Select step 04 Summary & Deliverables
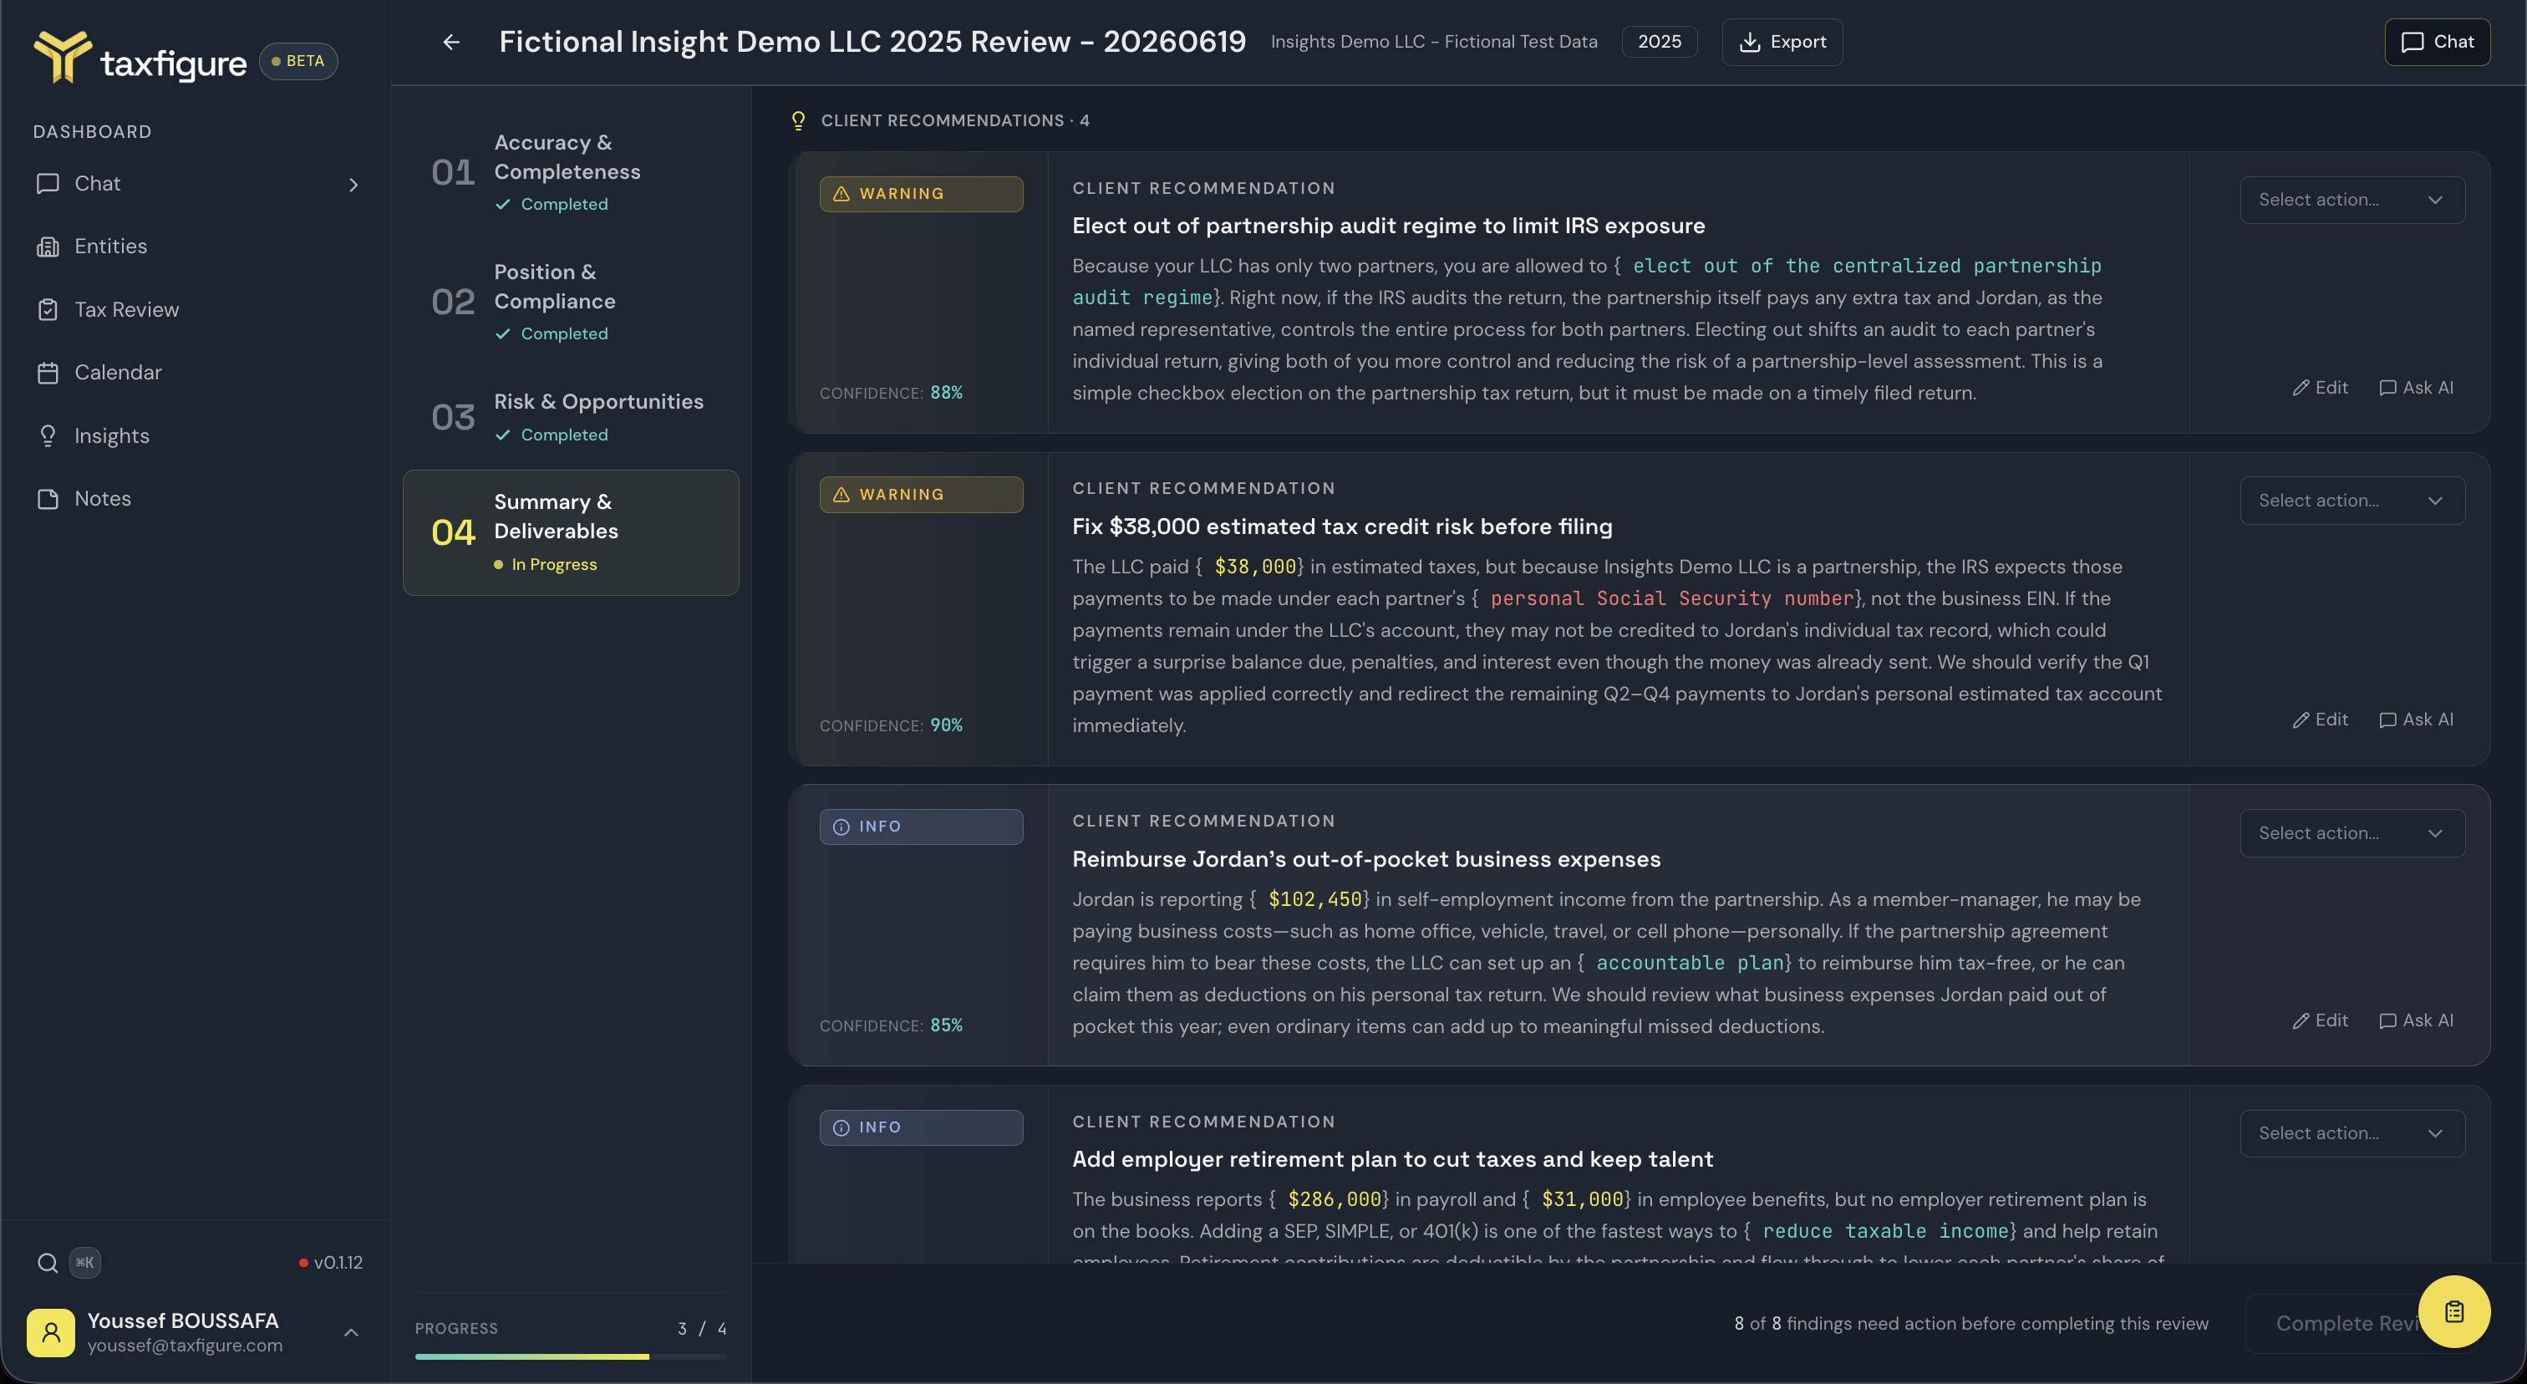Viewport: 2527px width, 1384px height. pos(571,532)
